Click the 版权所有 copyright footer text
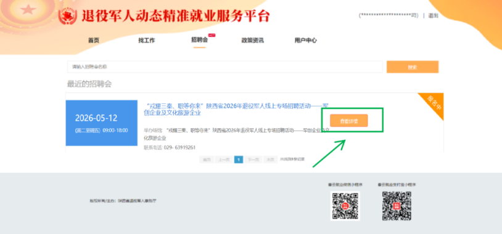Viewport: 502px width, 234px height. tap(123, 201)
